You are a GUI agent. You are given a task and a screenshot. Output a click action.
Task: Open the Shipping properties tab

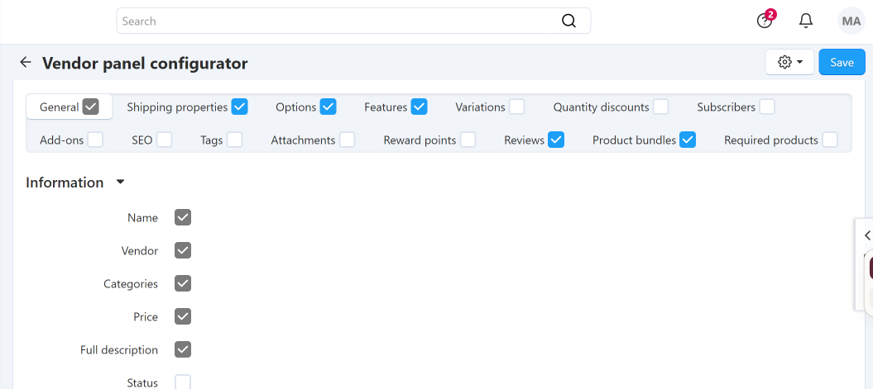tap(177, 107)
